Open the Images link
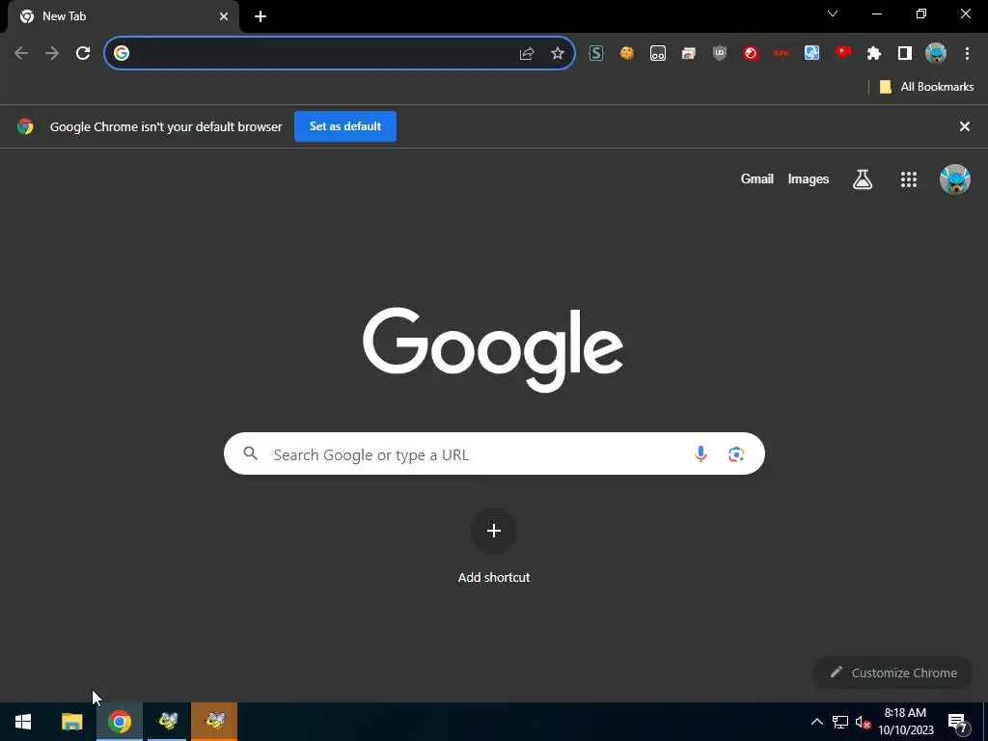 tap(808, 178)
